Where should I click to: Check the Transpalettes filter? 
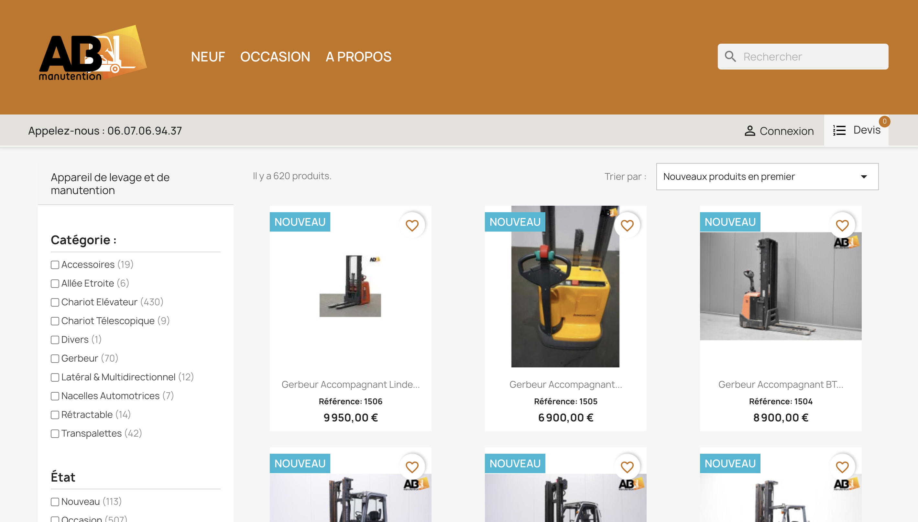click(55, 433)
